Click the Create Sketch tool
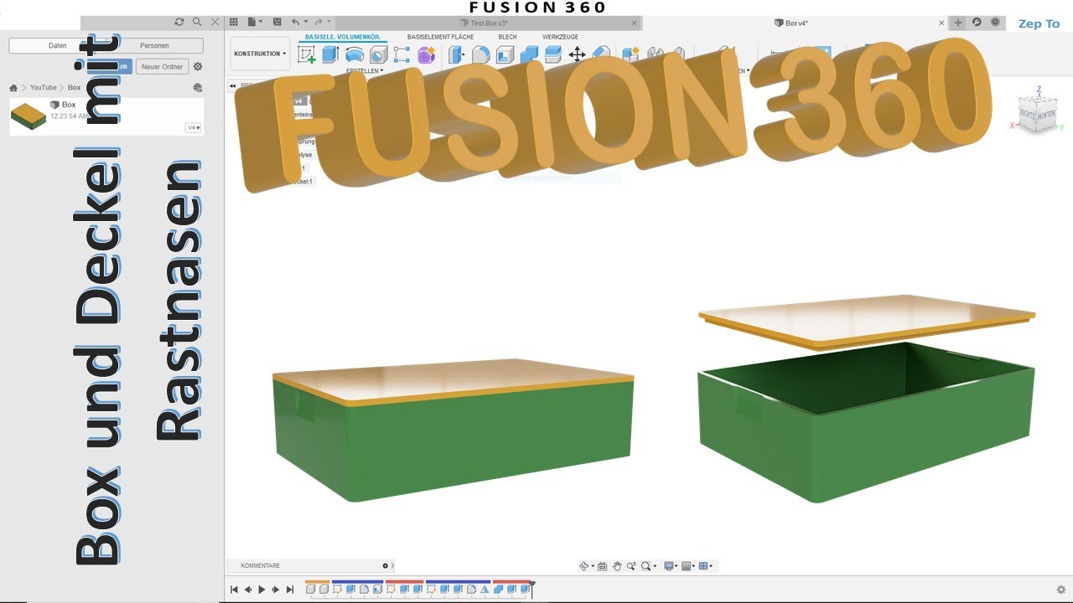 point(307,55)
